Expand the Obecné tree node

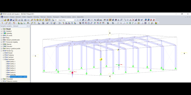point(1,44)
